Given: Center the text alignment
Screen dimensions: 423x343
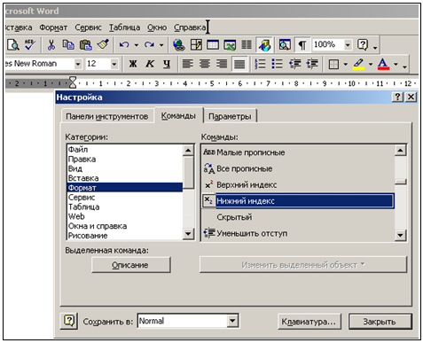Looking at the screenshot, I should coord(205,64).
